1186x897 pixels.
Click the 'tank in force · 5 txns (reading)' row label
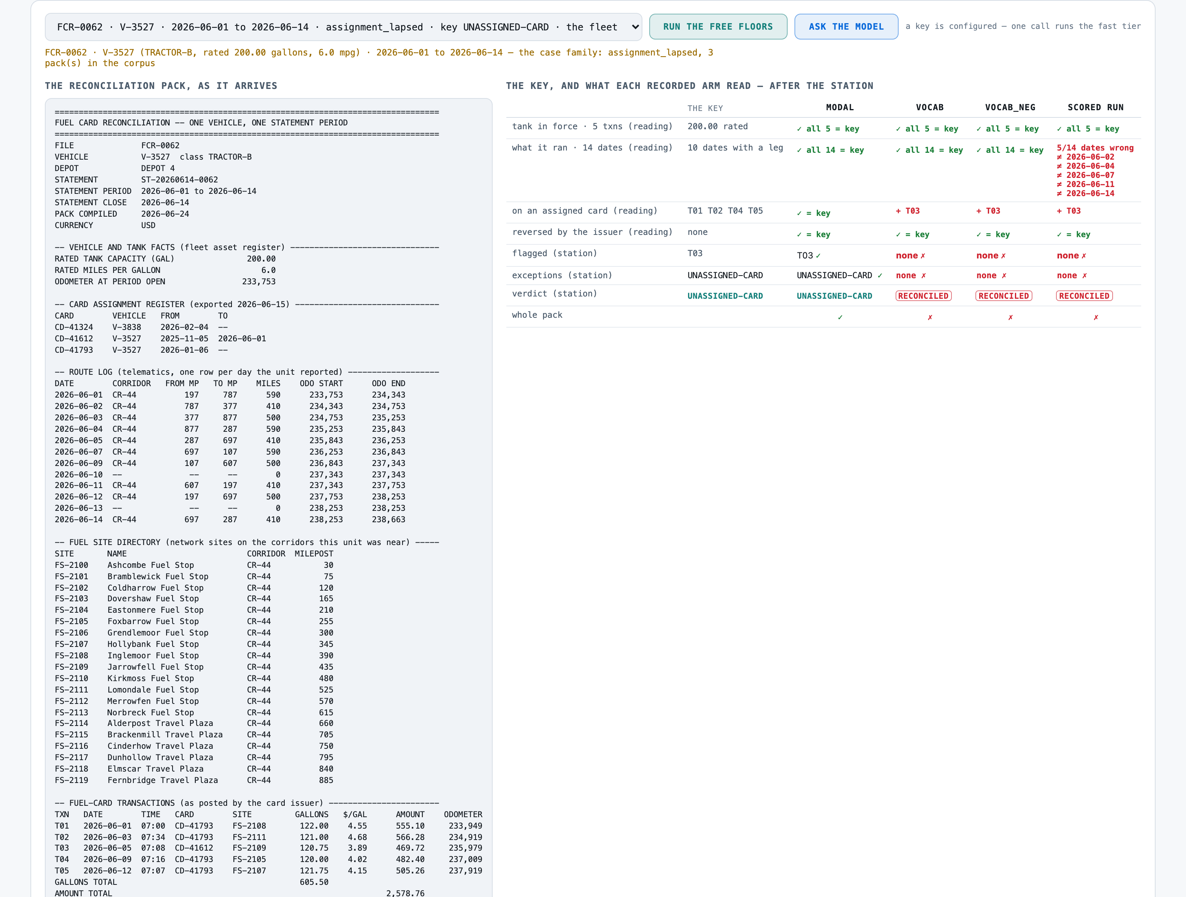[592, 127]
